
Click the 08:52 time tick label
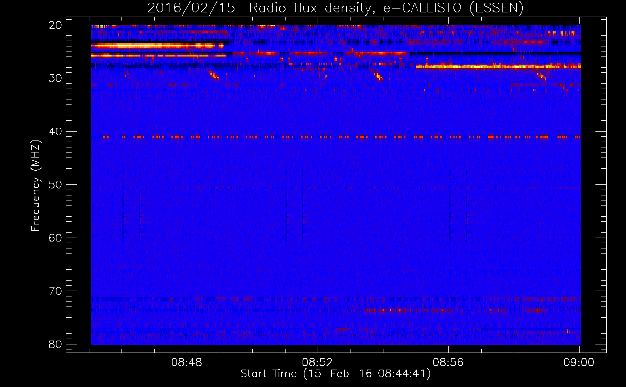318,363
